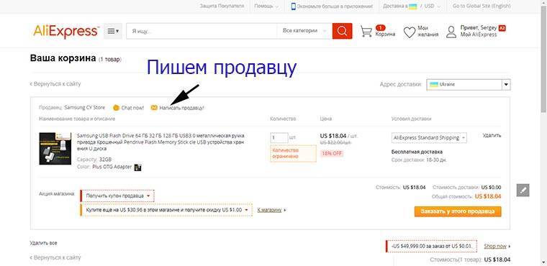Image resolution: width=547 pixels, height=266 pixels.
Task: Click the orange search magnifier button
Action: tap(342, 31)
